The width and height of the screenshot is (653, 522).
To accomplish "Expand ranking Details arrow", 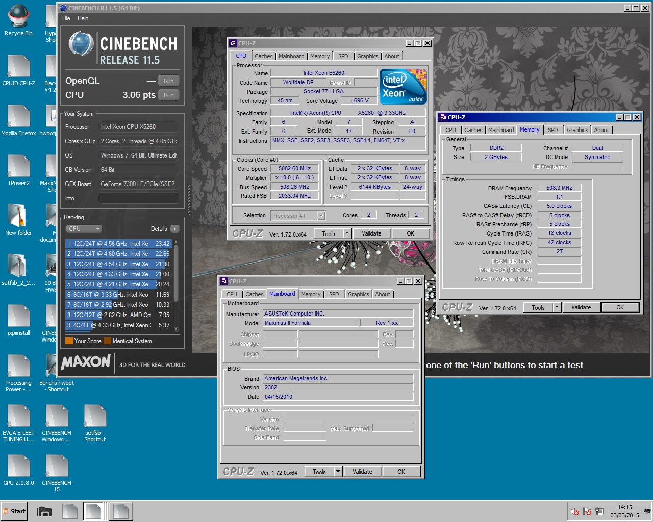I will (175, 229).
